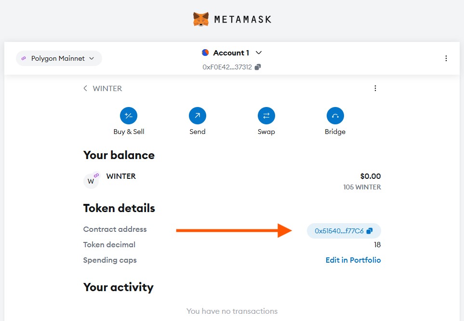This screenshot has height=321, width=464.
Task: Click the Buy & Sell label
Action: coord(129,132)
